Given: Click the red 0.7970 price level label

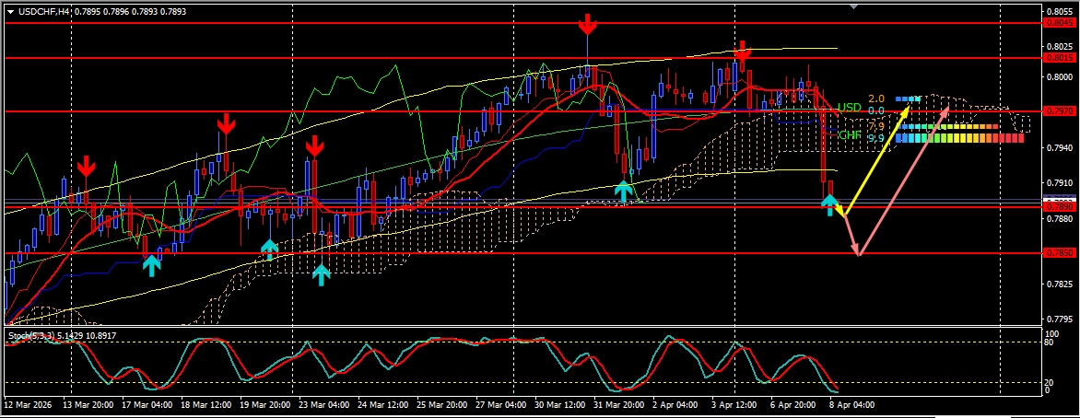Looking at the screenshot, I should [x=1060, y=110].
